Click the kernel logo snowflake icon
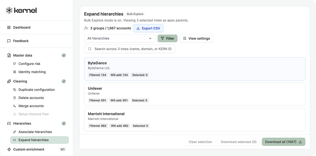316x156 pixels. 9,10
